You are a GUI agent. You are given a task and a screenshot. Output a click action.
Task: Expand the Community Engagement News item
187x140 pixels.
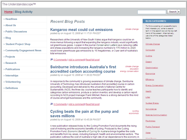pos(23,50)
